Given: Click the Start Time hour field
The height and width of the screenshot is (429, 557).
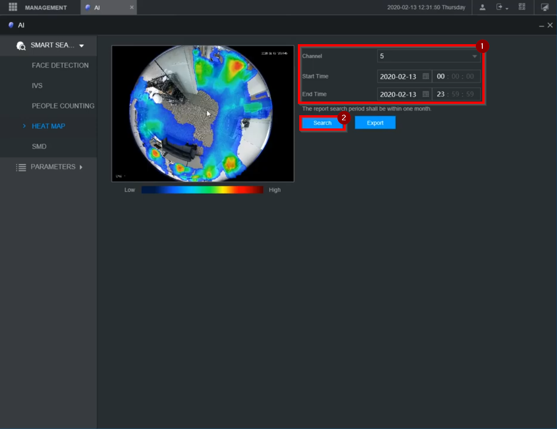Looking at the screenshot, I should [x=440, y=77].
